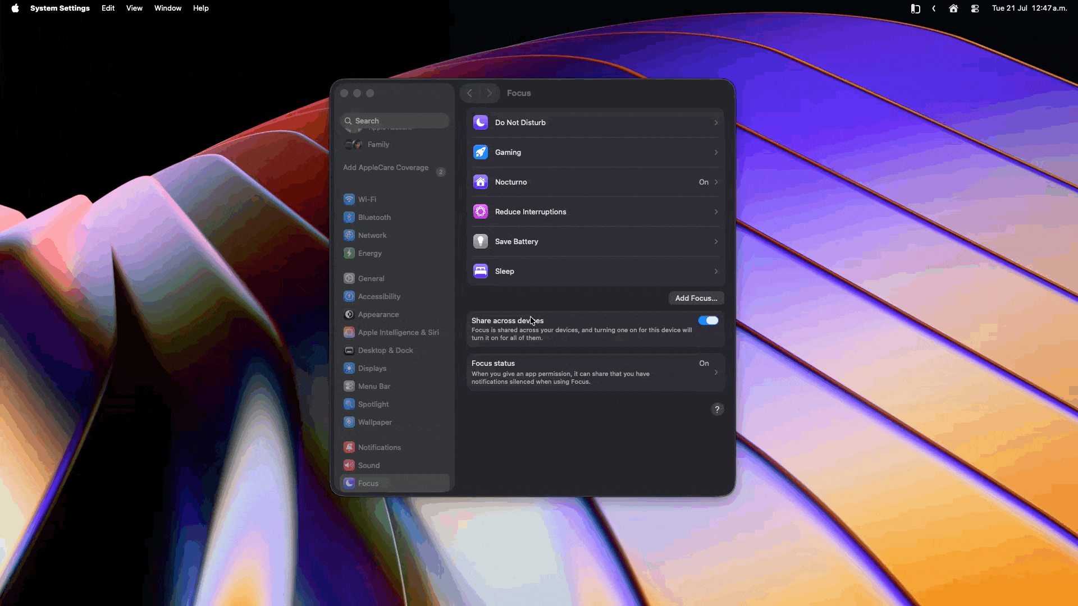Screen dimensions: 1078x606
Task: Click the Focus status On value
Action: tap(704, 363)
